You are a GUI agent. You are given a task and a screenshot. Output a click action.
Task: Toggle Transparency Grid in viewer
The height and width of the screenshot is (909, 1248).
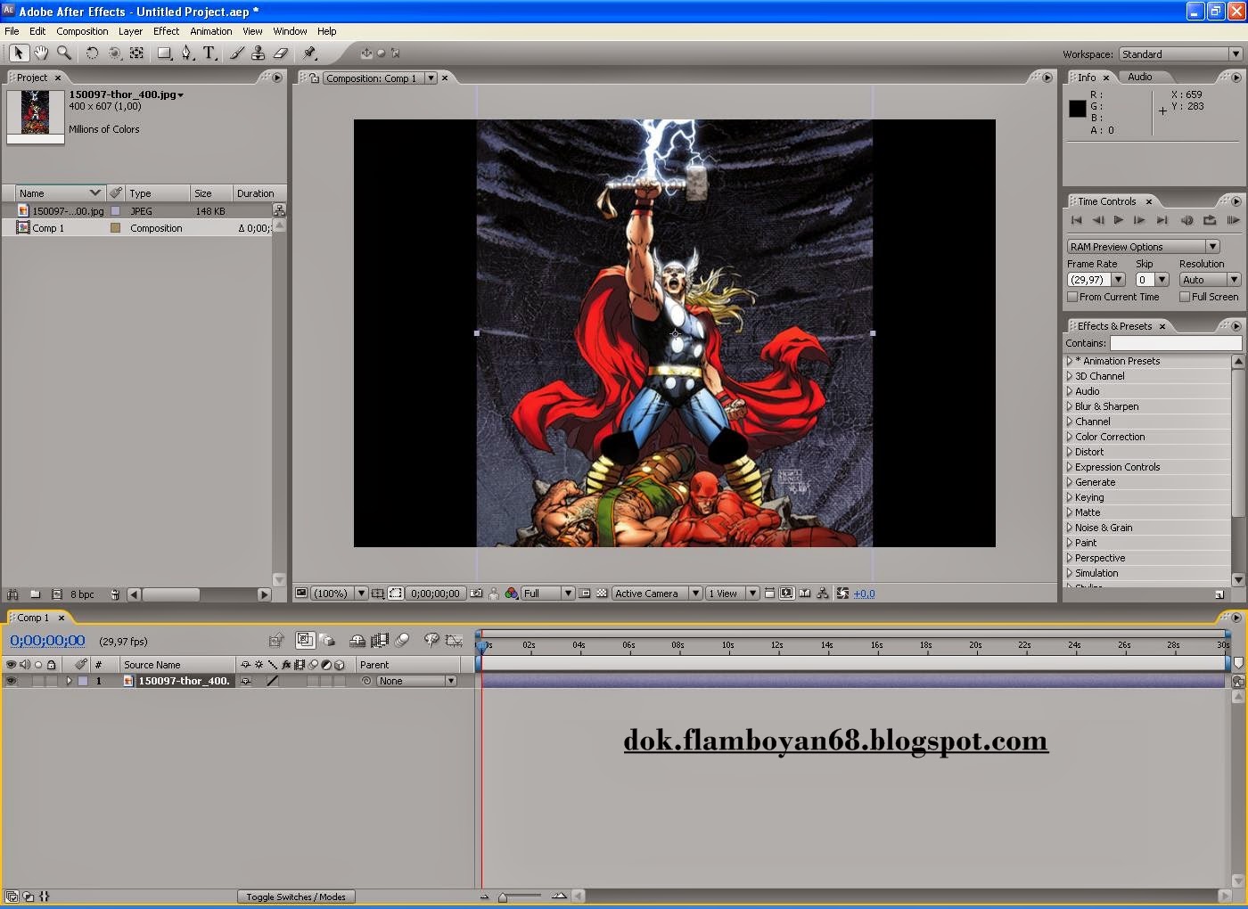[x=602, y=594]
